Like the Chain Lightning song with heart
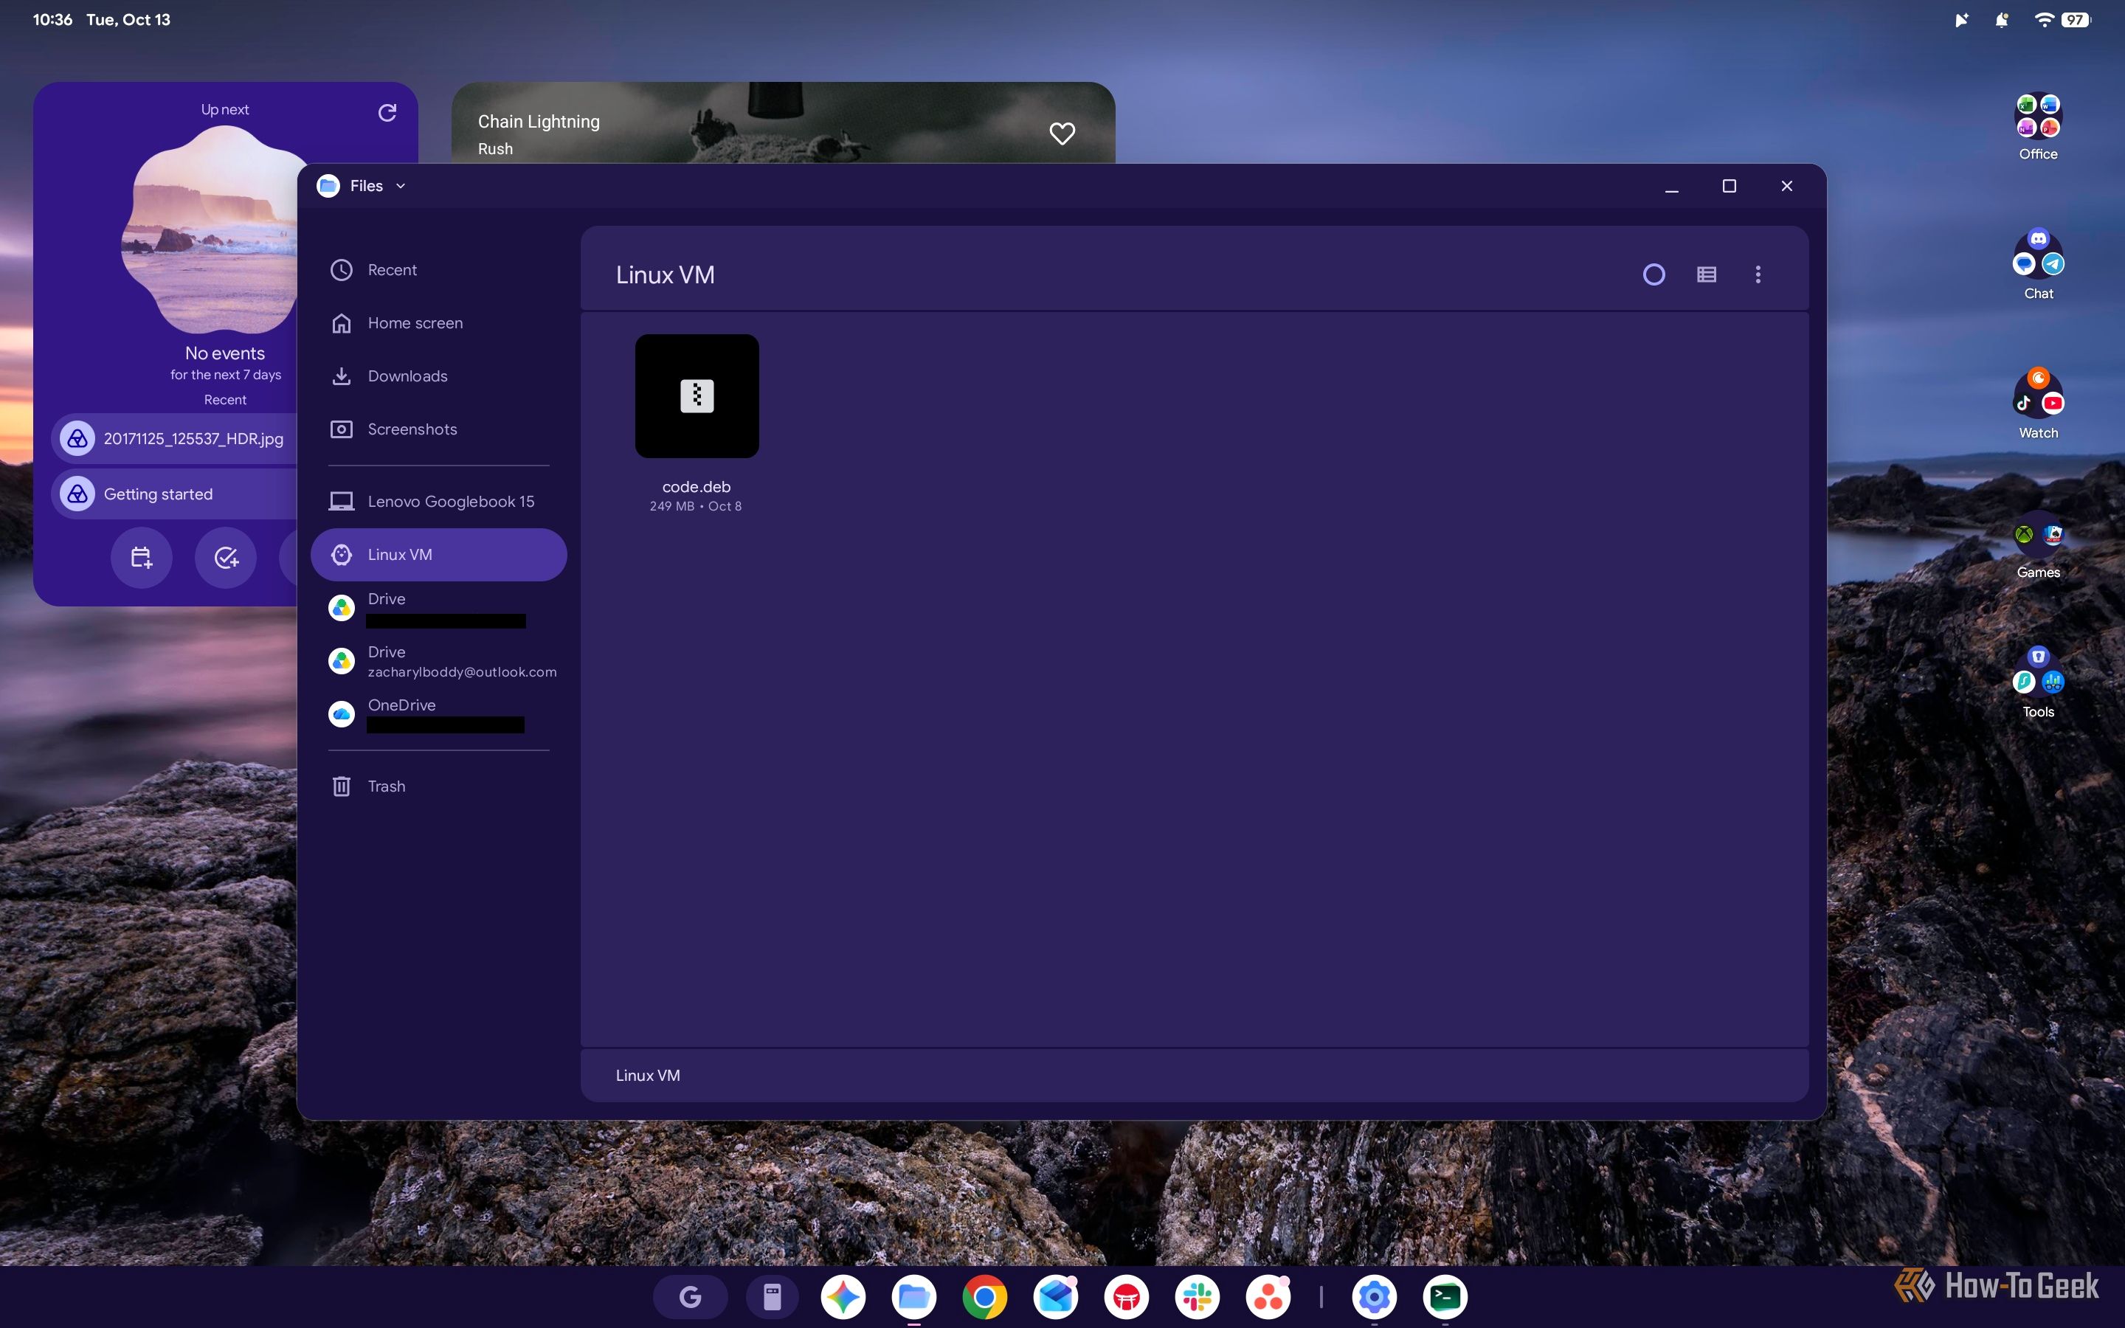The height and width of the screenshot is (1328, 2125). coord(1062,134)
